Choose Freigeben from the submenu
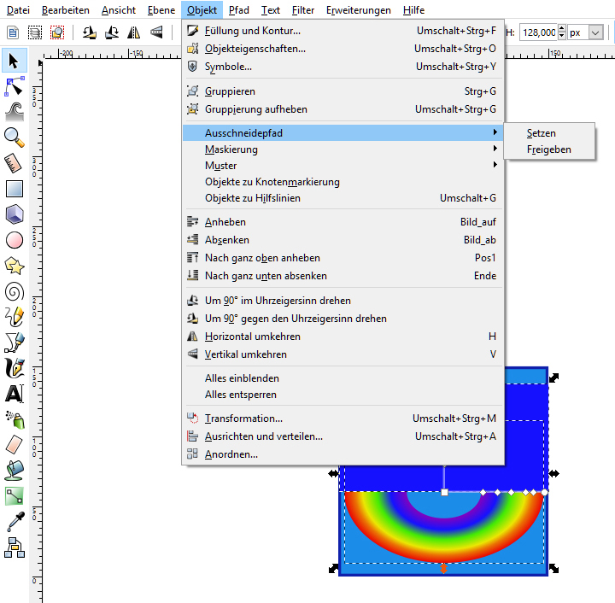The image size is (615, 603). 548,149
